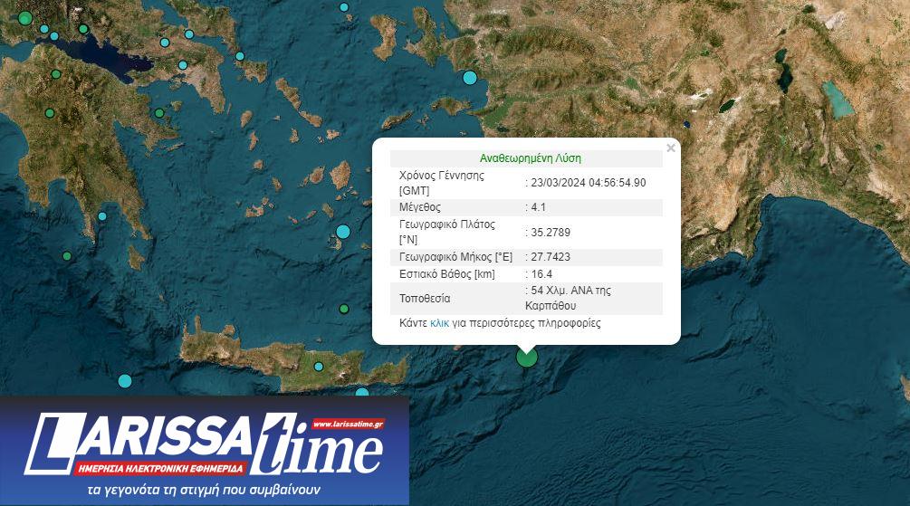
Task: Select the large green marker in the top-left map corner
Action: 25,17
